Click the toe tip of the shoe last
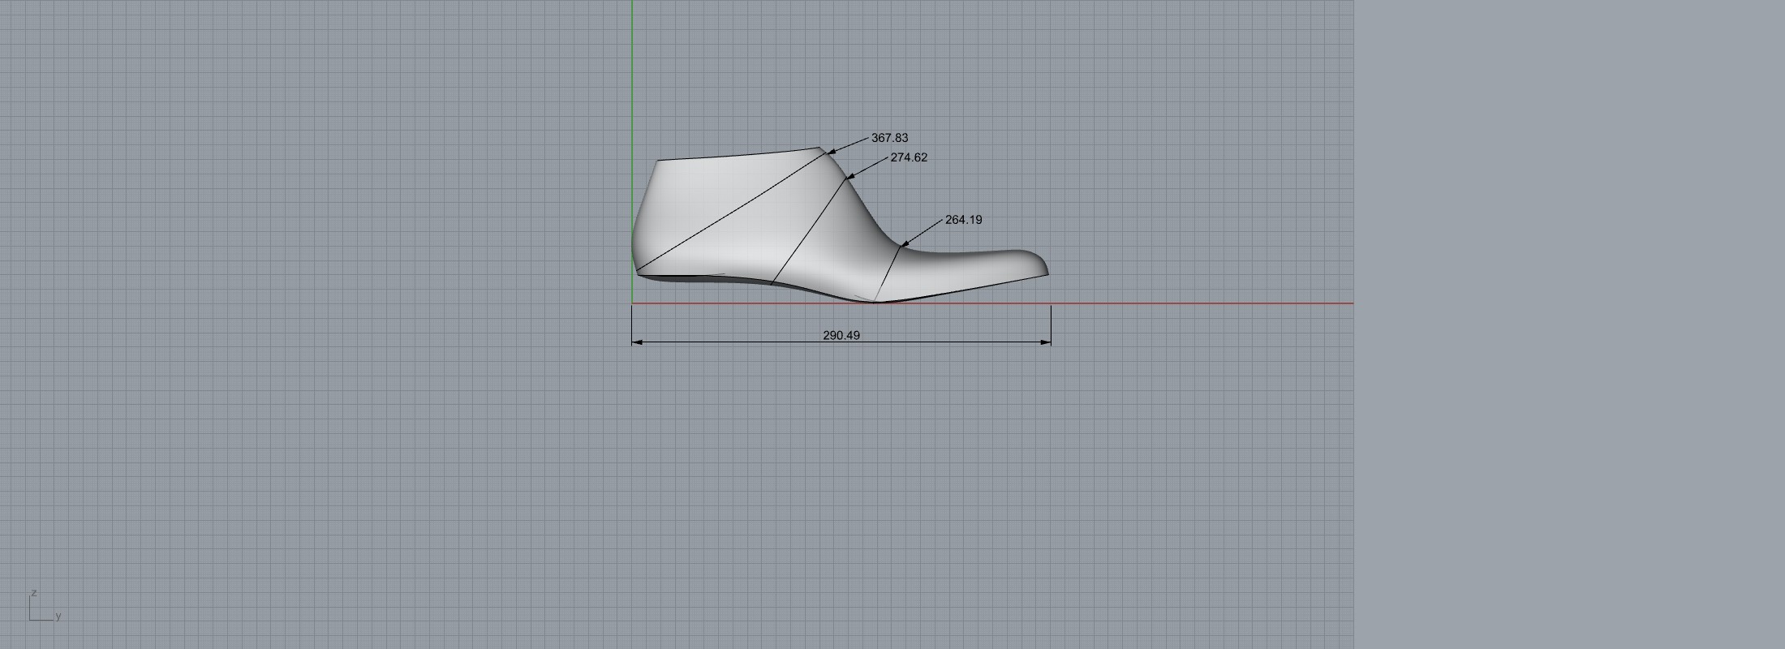 click(1047, 268)
